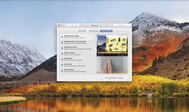
Task: Toggle the Mission Control checkbox
Action: point(62,54)
